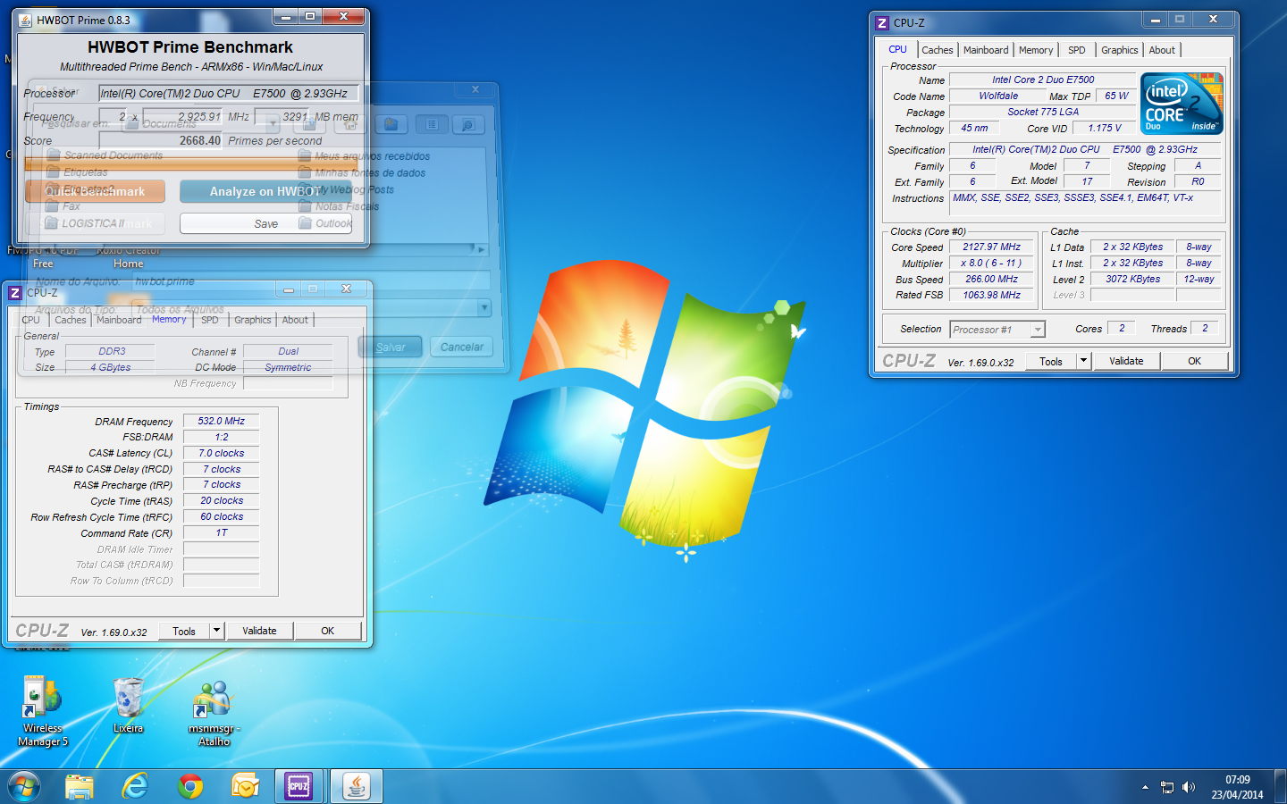This screenshot has height=804, width=1287.
Task: Click Tools button in CPU-tab CPU-Z window
Action: tap(1051, 361)
